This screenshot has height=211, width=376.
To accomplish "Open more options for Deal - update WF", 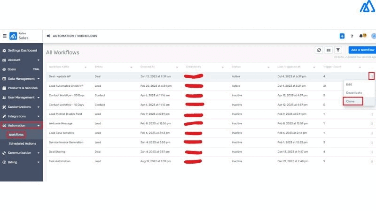I will 372,76.
